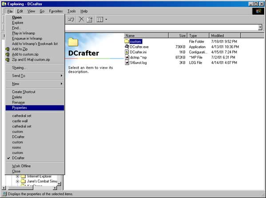Click the Properties toolbar icon
This screenshot has height=198, width=266.
point(89,19)
